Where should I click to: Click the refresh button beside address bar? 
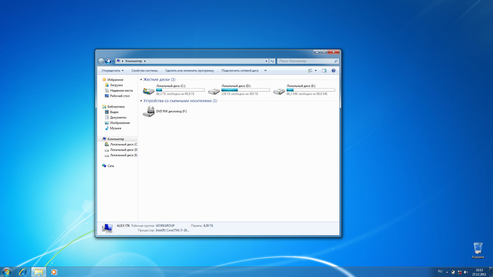click(x=272, y=61)
